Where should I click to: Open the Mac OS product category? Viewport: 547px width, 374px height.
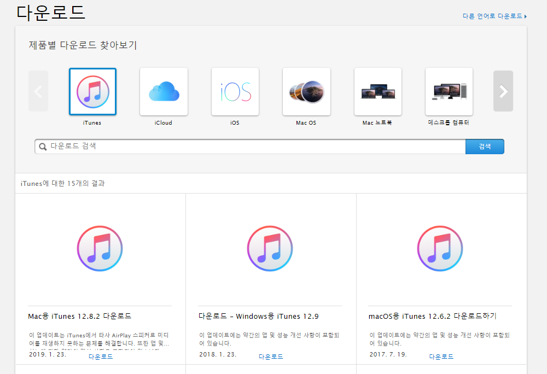click(x=306, y=91)
